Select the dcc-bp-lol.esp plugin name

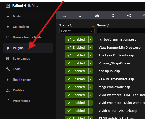[x=109, y=71]
